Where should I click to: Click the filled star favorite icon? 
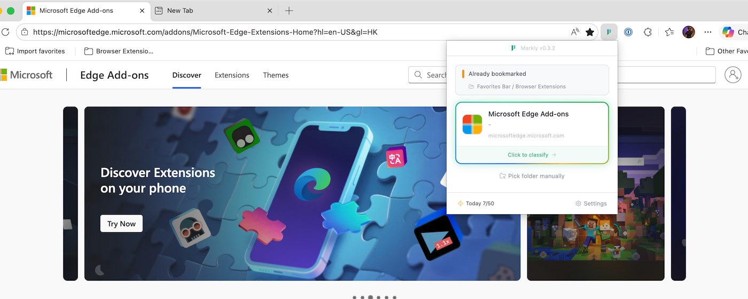pos(590,32)
